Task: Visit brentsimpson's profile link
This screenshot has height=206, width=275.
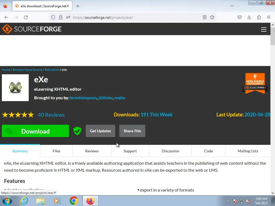Action: coord(83,98)
